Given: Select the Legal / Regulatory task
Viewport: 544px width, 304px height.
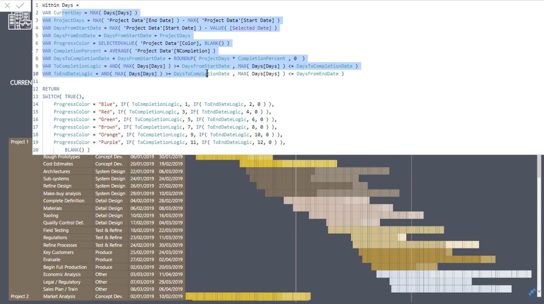Looking at the screenshot, I should (x=62, y=282).
